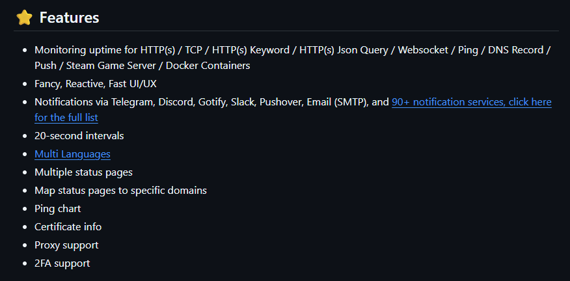Click the "2FA support" list entry
The height and width of the screenshot is (281, 570).
coord(62,263)
